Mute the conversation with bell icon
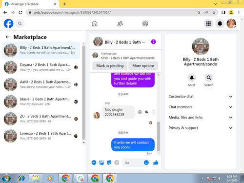The height and width of the screenshot is (183, 244). tap(192, 78)
